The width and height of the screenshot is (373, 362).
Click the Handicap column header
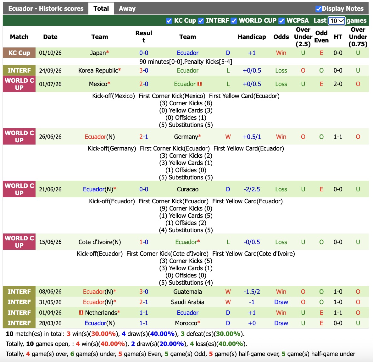click(252, 37)
